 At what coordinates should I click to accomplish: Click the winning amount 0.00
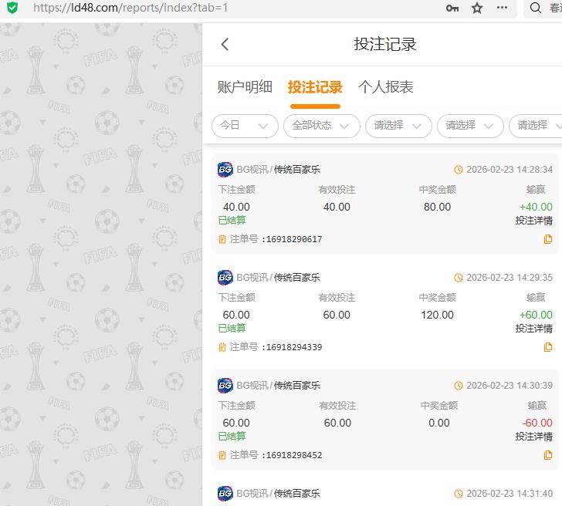pos(439,423)
